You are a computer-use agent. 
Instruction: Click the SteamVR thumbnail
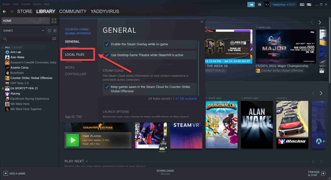tap(186, 135)
